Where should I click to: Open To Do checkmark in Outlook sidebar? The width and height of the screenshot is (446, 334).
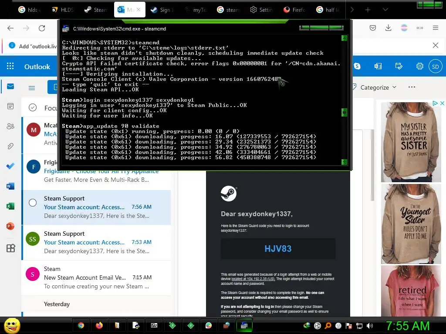pyautogui.click(x=10, y=166)
